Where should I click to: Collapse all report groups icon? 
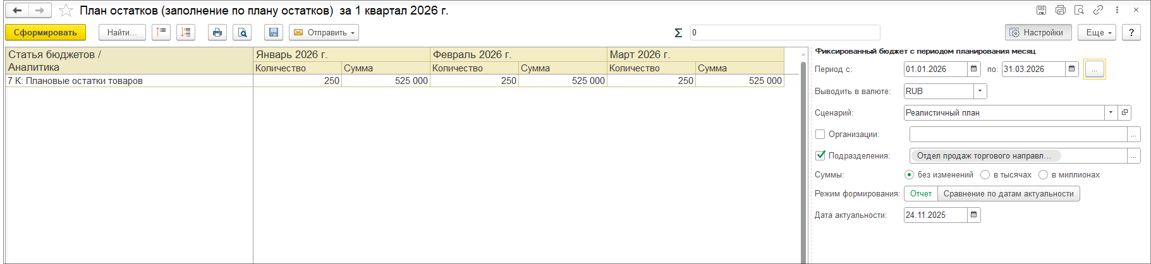point(161,32)
